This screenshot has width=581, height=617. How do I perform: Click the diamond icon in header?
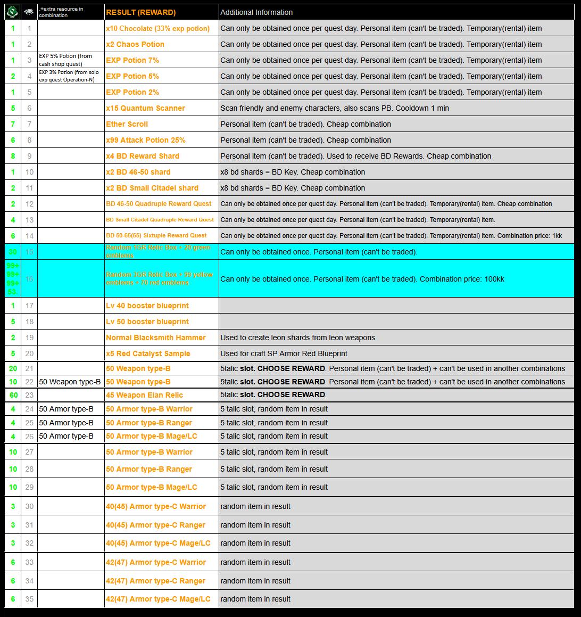(29, 12)
